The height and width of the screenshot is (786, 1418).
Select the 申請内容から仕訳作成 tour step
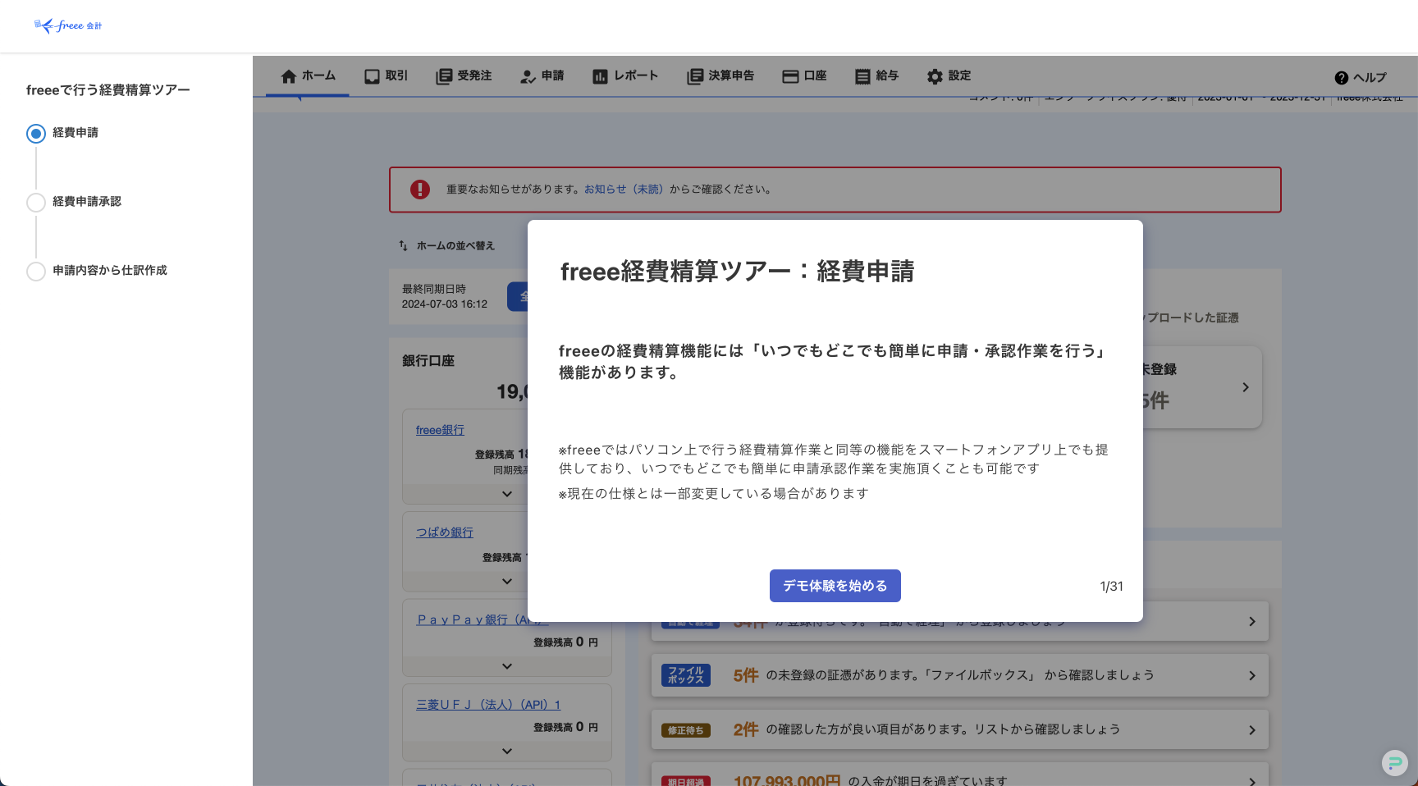97,271
